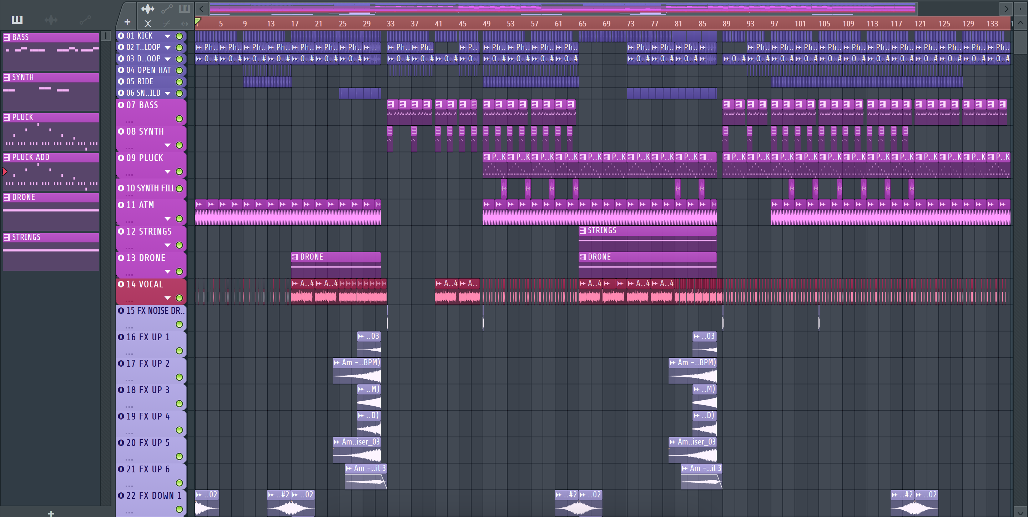Add new pattern with bottom plus button
This screenshot has height=517, width=1028.
click(x=51, y=513)
